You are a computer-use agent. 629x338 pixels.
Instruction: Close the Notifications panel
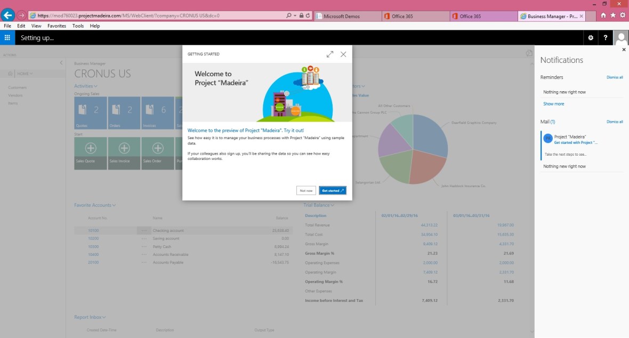point(624,50)
